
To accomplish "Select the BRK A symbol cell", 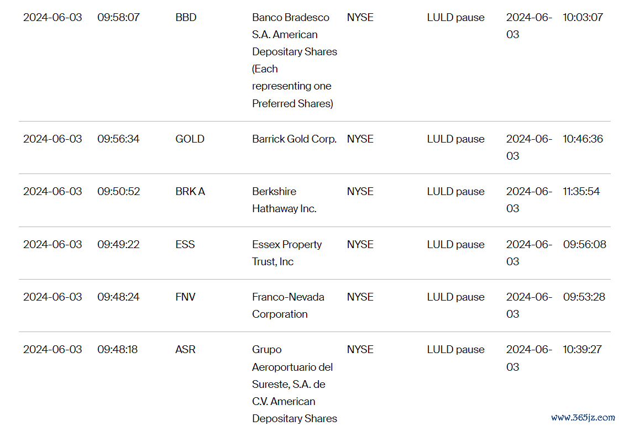I will [190, 192].
